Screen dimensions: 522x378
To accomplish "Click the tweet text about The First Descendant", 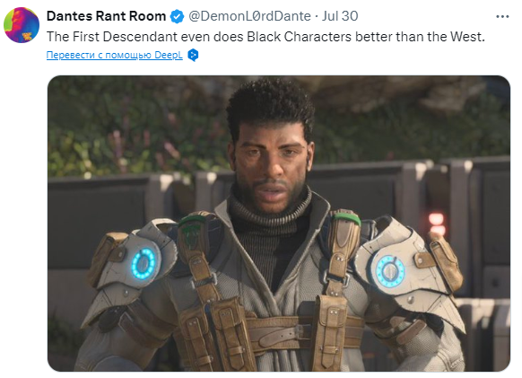I will point(265,37).
